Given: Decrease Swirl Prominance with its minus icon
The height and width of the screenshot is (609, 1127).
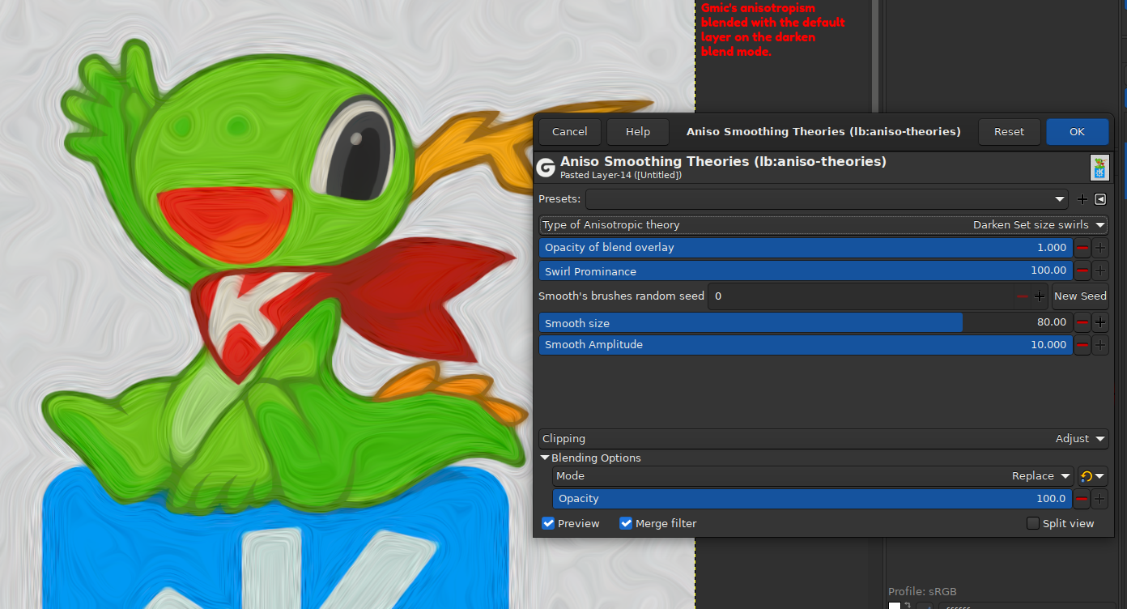Looking at the screenshot, I should click(x=1082, y=271).
